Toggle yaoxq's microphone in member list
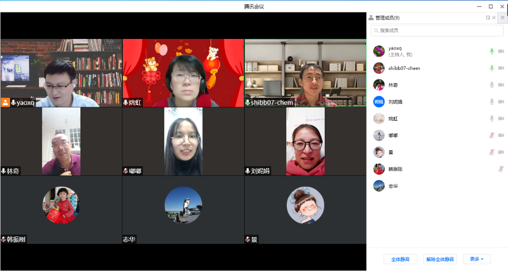The width and height of the screenshot is (508, 271). click(x=492, y=51)
